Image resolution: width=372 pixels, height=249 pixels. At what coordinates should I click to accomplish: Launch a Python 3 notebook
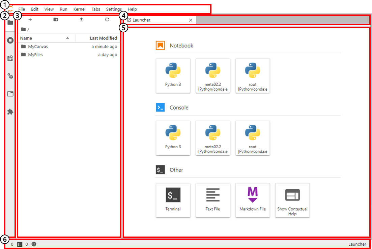173,75
